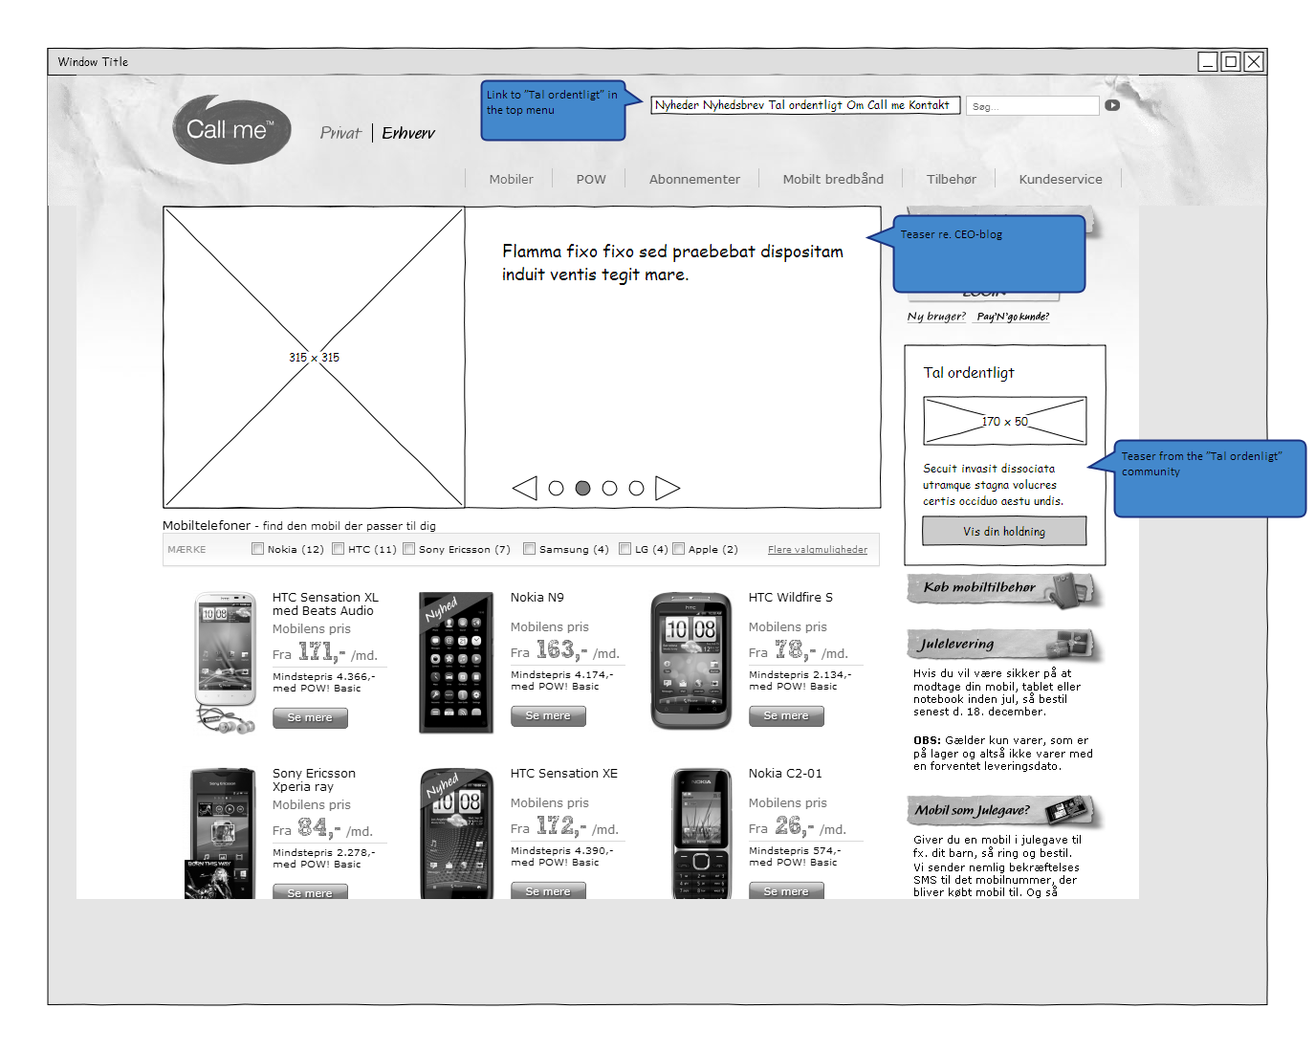The image size is (1315, 1053).
Task: Open the HTC Wildfire S phone image
Action: pyautogui.click(x=690, y=661)
